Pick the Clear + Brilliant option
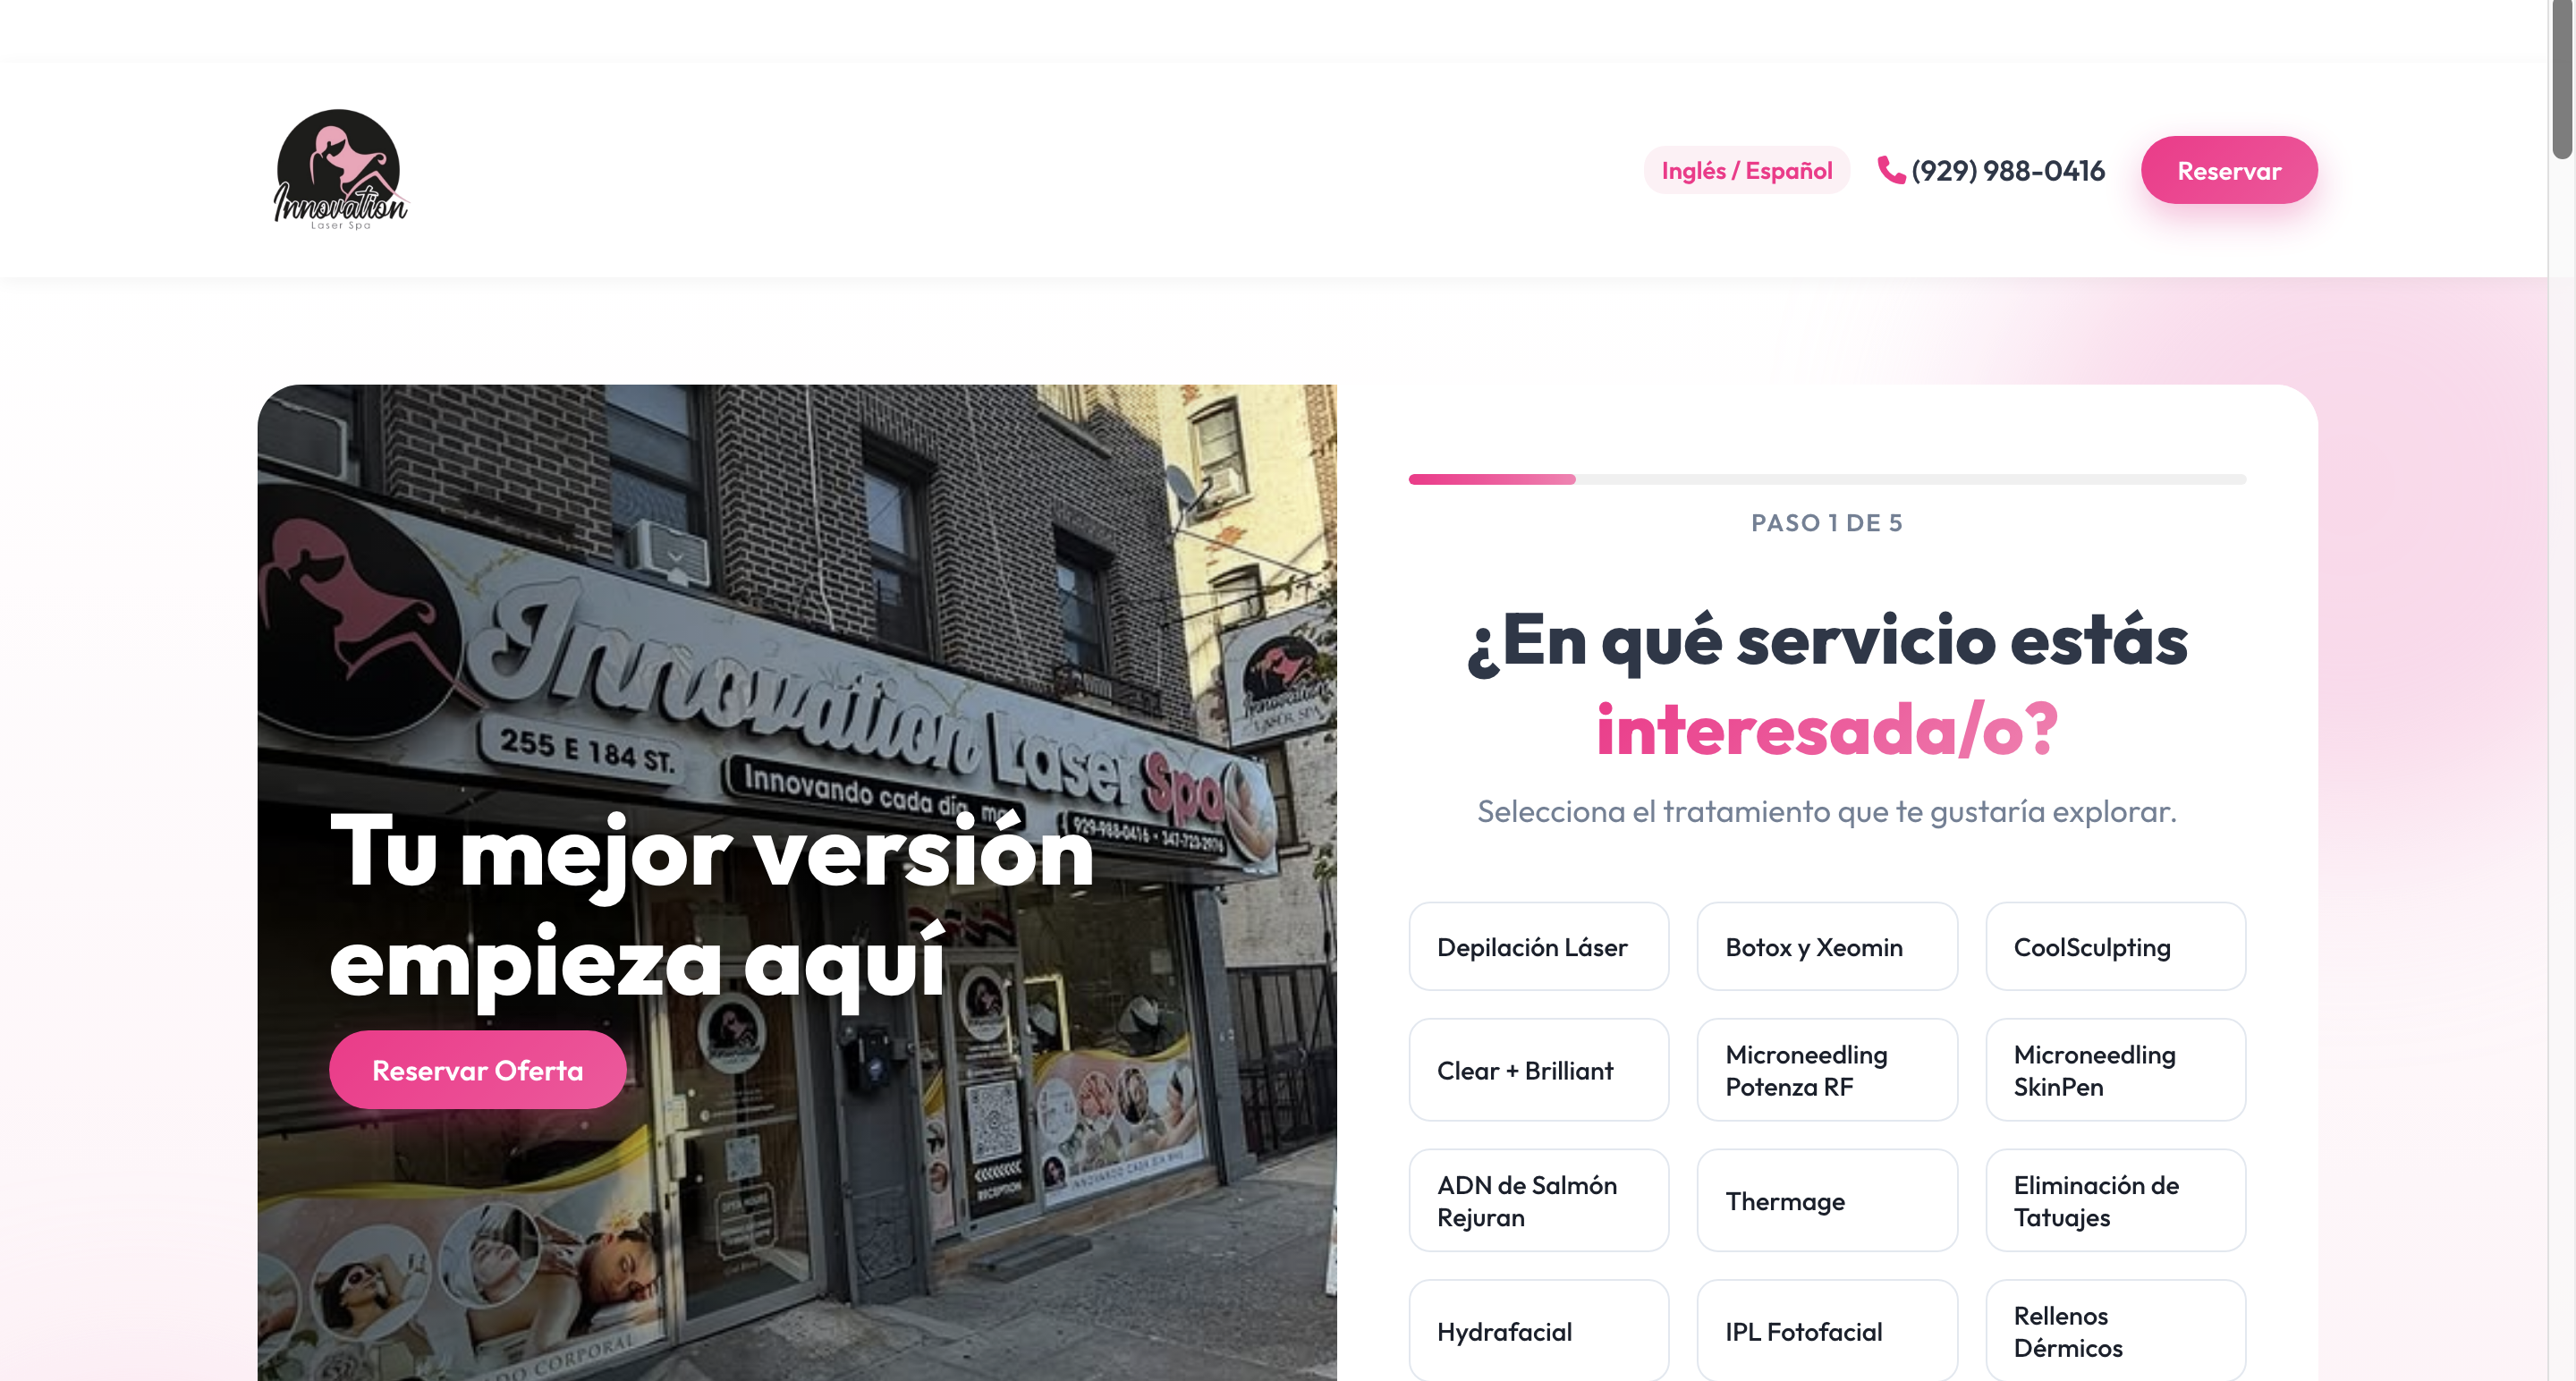The height and width of the screenshot is (1381, 2576). (1538, 1070)
